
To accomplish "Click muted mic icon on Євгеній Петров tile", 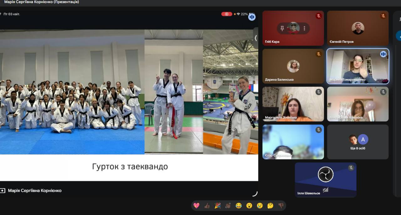I will point(383,16).
